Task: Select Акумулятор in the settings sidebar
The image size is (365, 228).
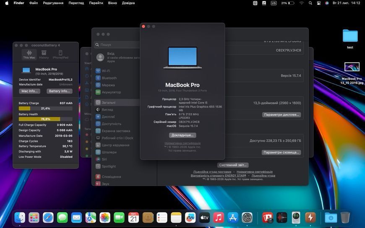Action: [x=108, y=92]
